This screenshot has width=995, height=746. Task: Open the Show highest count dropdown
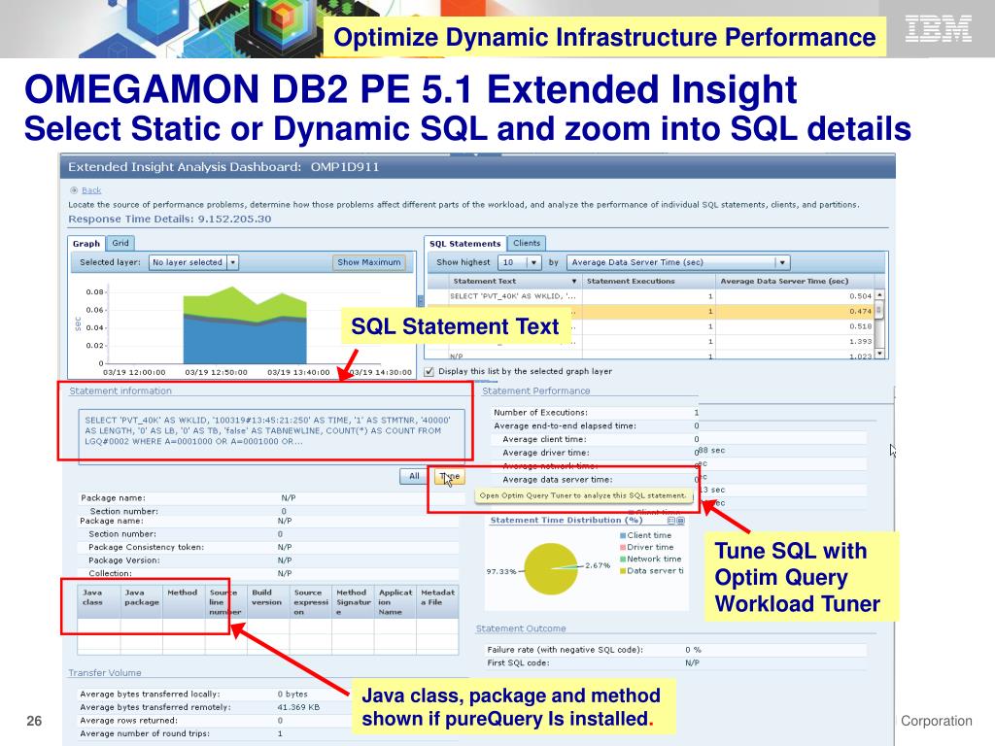click(x=520, y=262)
